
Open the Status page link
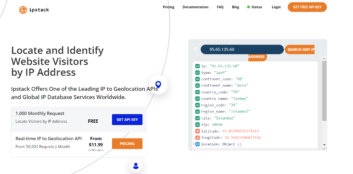pos(257,7)
